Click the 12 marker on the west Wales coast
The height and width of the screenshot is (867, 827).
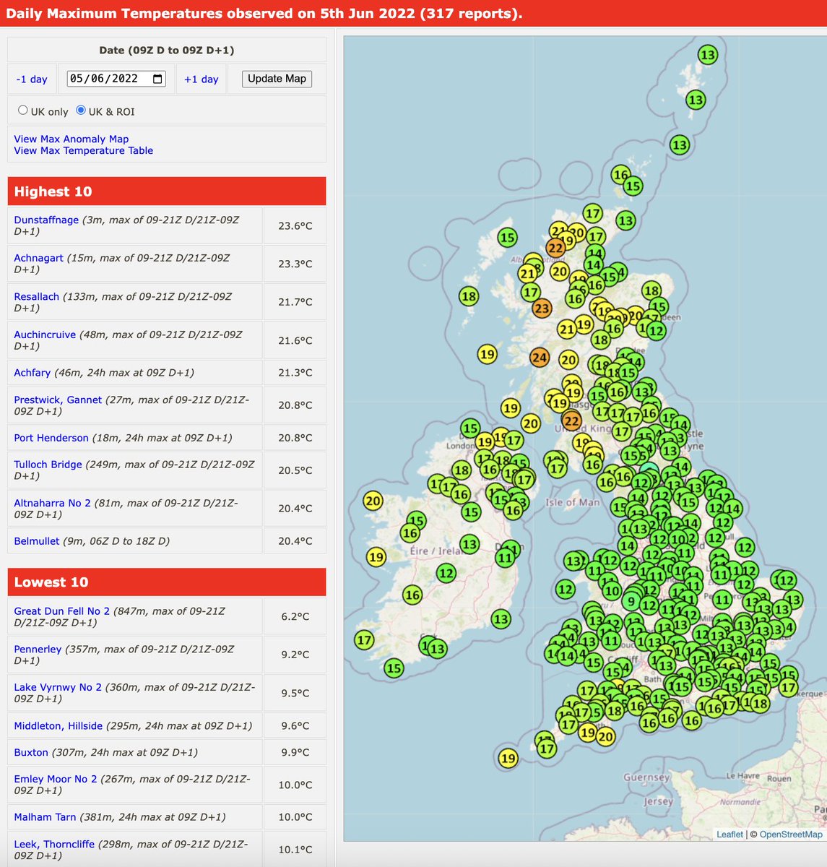(x=566, y=590)
